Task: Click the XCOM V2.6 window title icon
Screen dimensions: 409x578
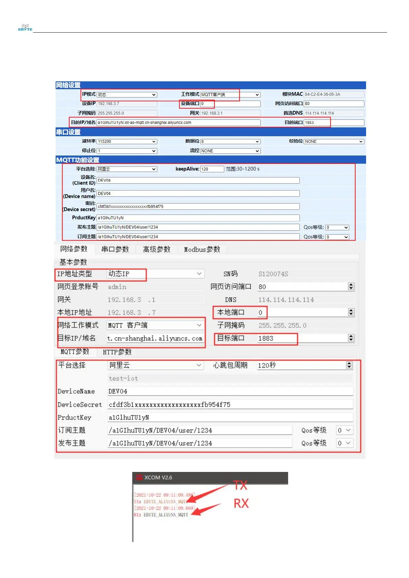Action: (x=139, y=477)
